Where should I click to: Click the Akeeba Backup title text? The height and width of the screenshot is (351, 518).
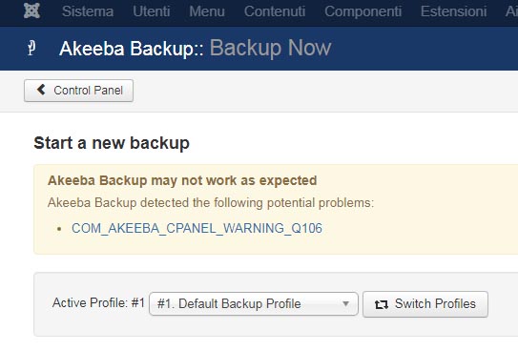pos(131,49)
